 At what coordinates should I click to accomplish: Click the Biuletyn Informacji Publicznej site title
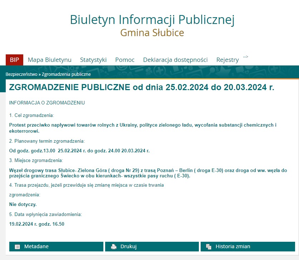152,20
